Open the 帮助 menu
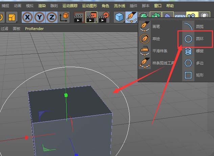The image size is (214, 156). [170, 6]
